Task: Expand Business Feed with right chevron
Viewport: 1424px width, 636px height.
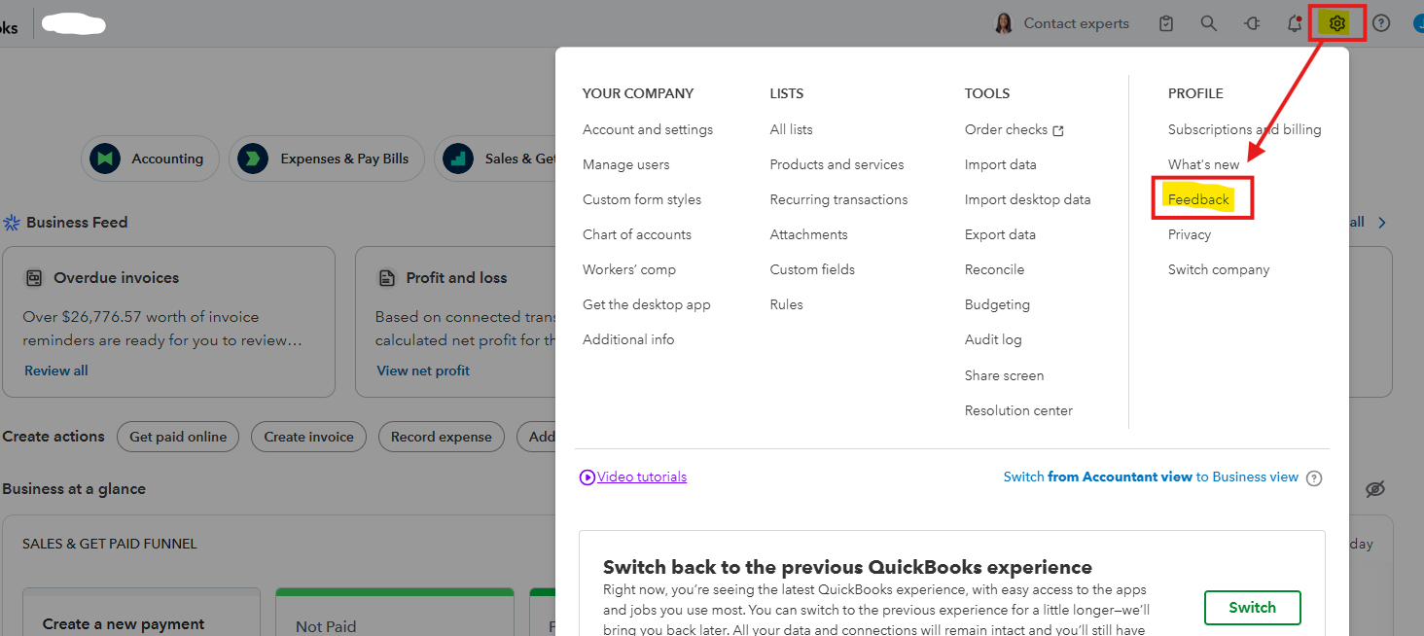Action: (1382, 223)
